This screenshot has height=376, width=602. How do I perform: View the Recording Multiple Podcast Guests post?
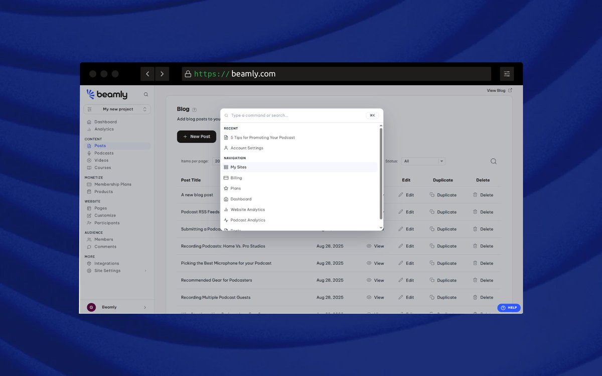pos(375,297)
